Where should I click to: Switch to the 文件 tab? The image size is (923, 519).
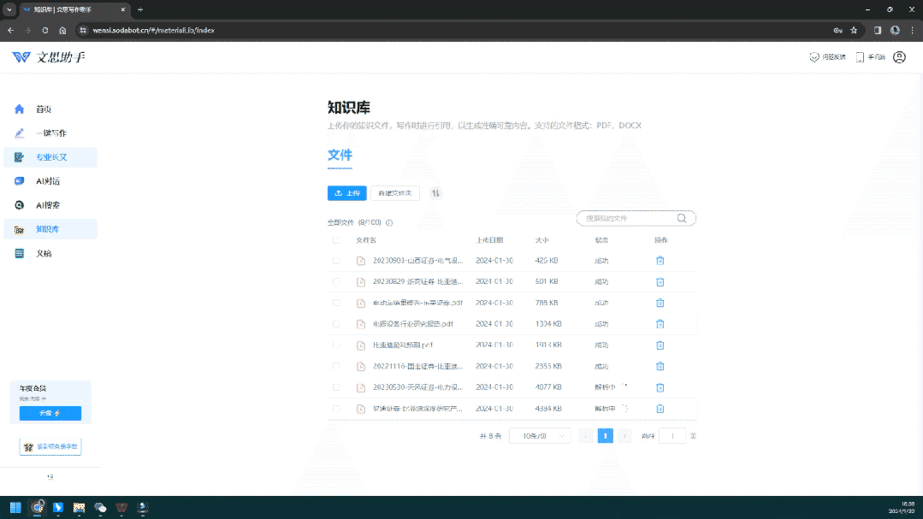click(340, 155)
